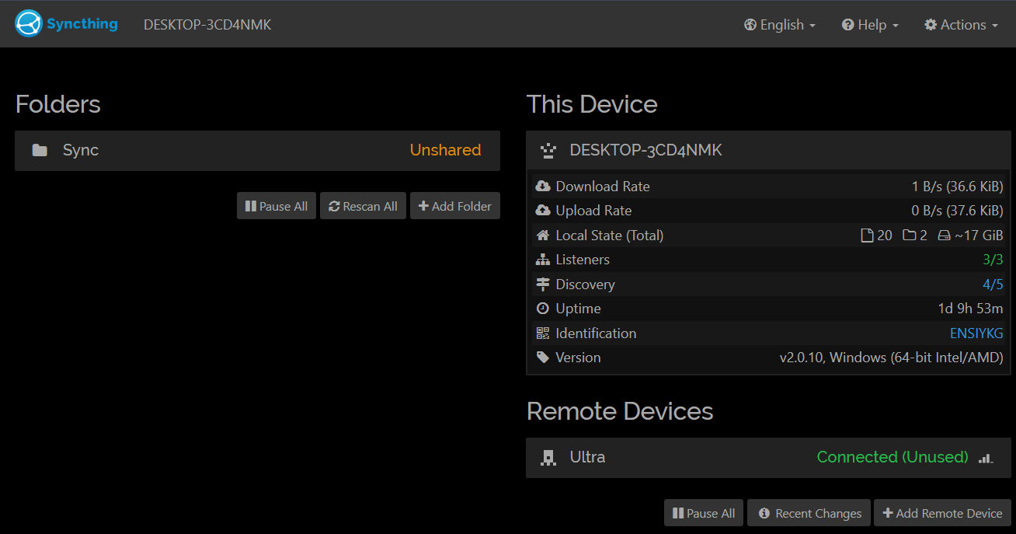Click the Version tag icon
This screenshot has height=534, width=1016.
tap(542, 358)
